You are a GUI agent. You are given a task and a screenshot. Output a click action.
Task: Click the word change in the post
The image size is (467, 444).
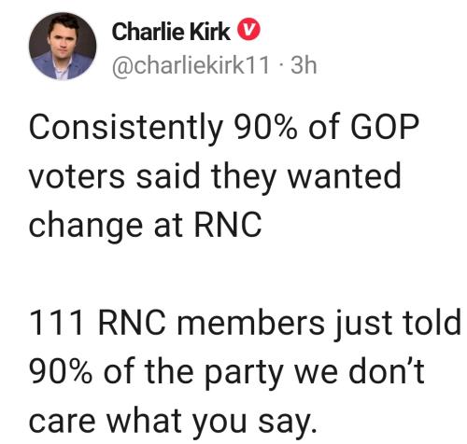[86, 226]
